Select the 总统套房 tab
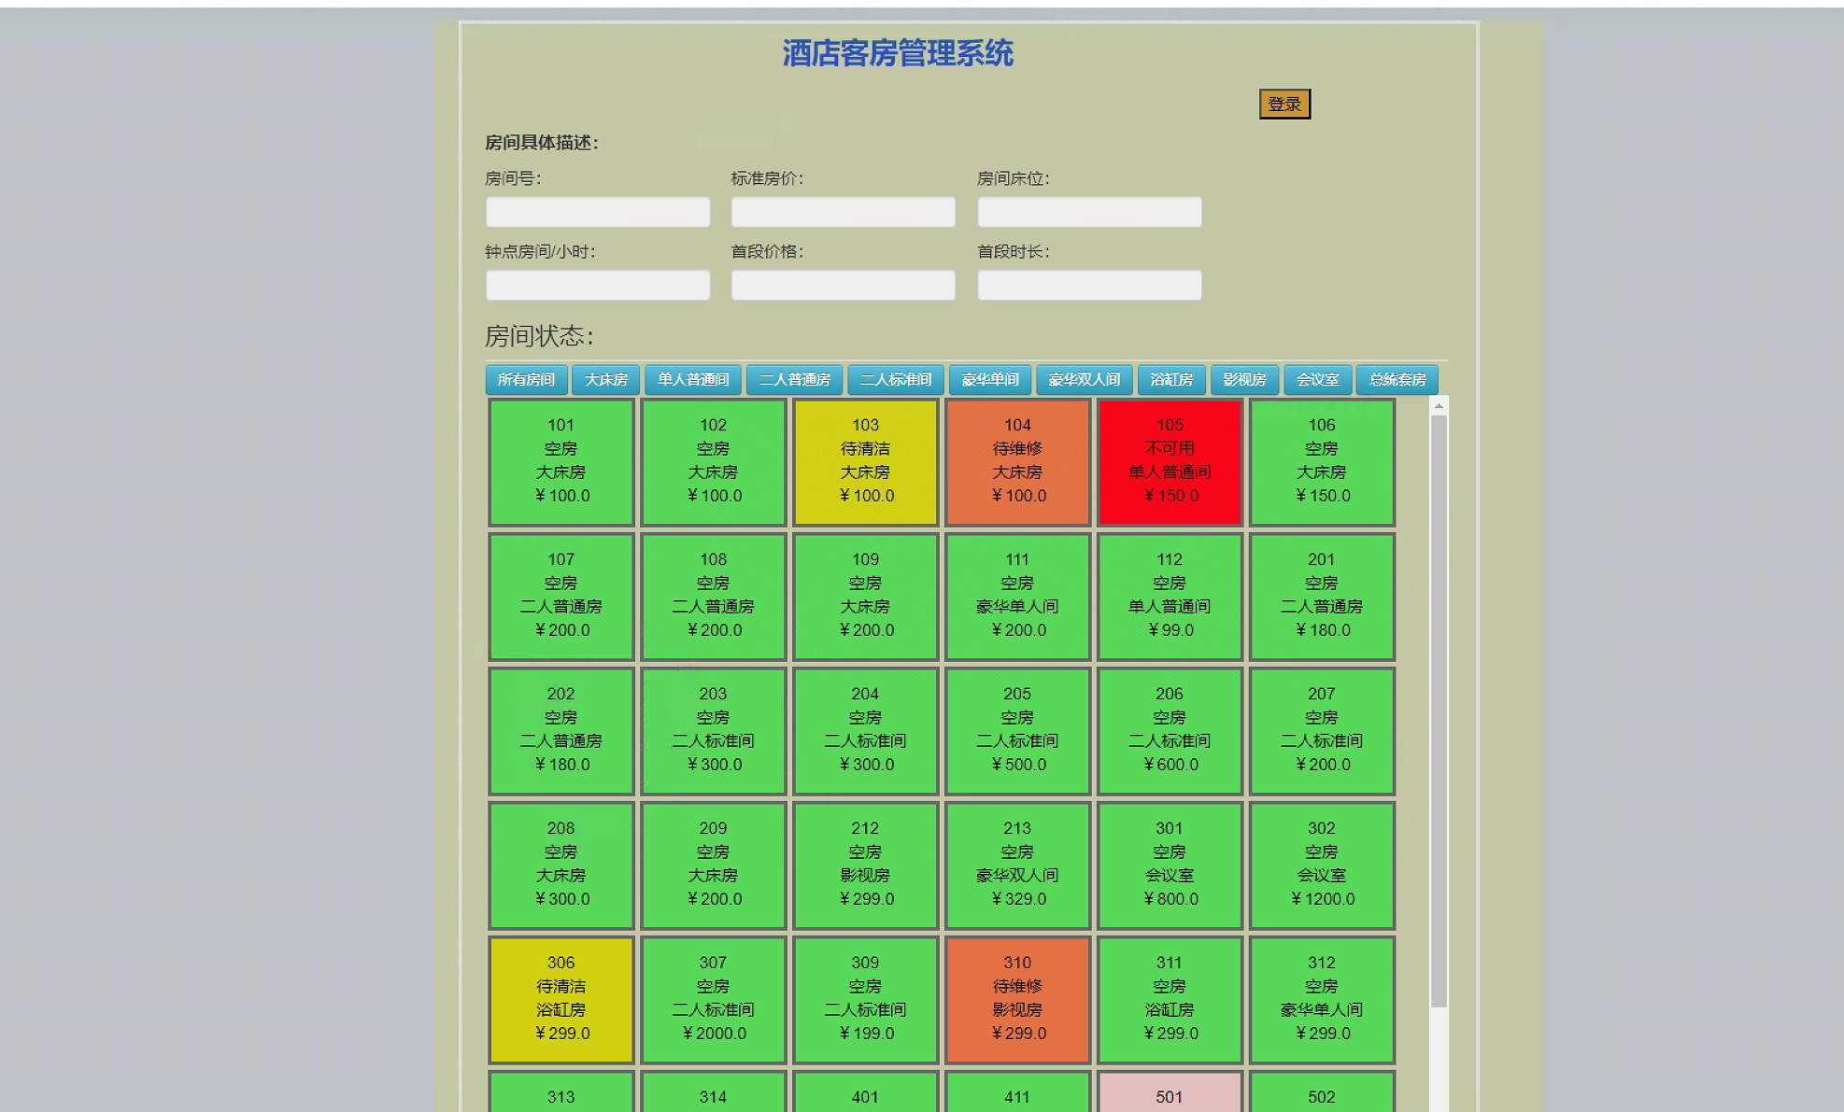 pyautogui.click(x=1397, y=380)
